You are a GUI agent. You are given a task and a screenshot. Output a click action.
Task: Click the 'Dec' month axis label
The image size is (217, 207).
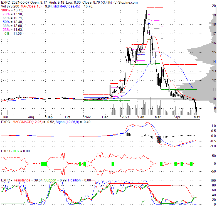pyautogui.click(x=105, y=117)
